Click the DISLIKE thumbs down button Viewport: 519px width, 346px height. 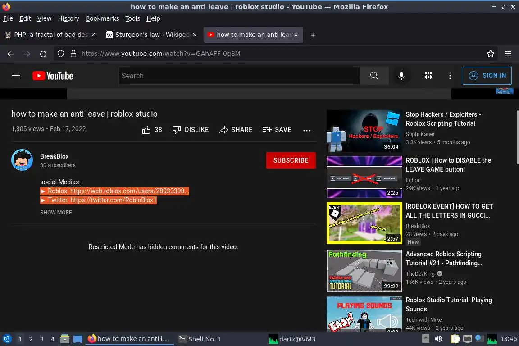point(191,130)
